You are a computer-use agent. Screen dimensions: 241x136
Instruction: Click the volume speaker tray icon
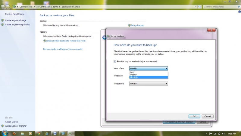pyautogui.click(x=223, y=133)
